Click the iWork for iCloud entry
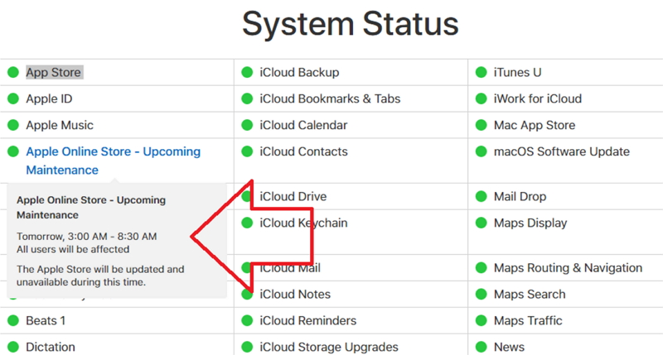This screenshot has width=663, height=355. pos(538,99)
